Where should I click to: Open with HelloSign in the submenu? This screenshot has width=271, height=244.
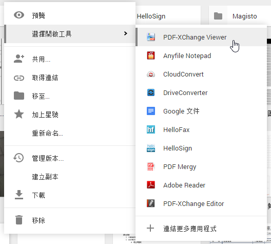pyautogui.click(x=201, y=148)
